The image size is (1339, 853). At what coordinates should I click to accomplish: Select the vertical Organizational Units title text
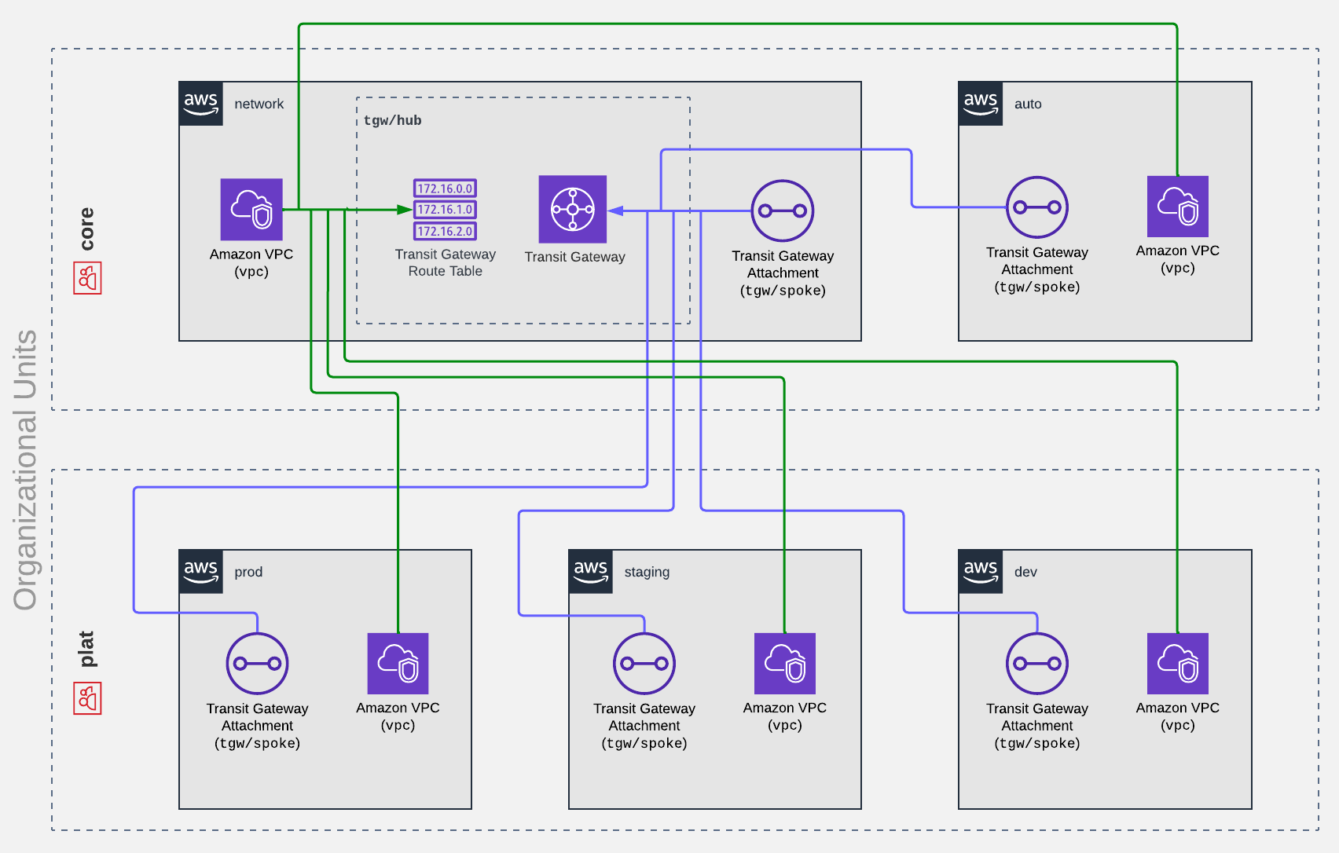coord(26,470)
